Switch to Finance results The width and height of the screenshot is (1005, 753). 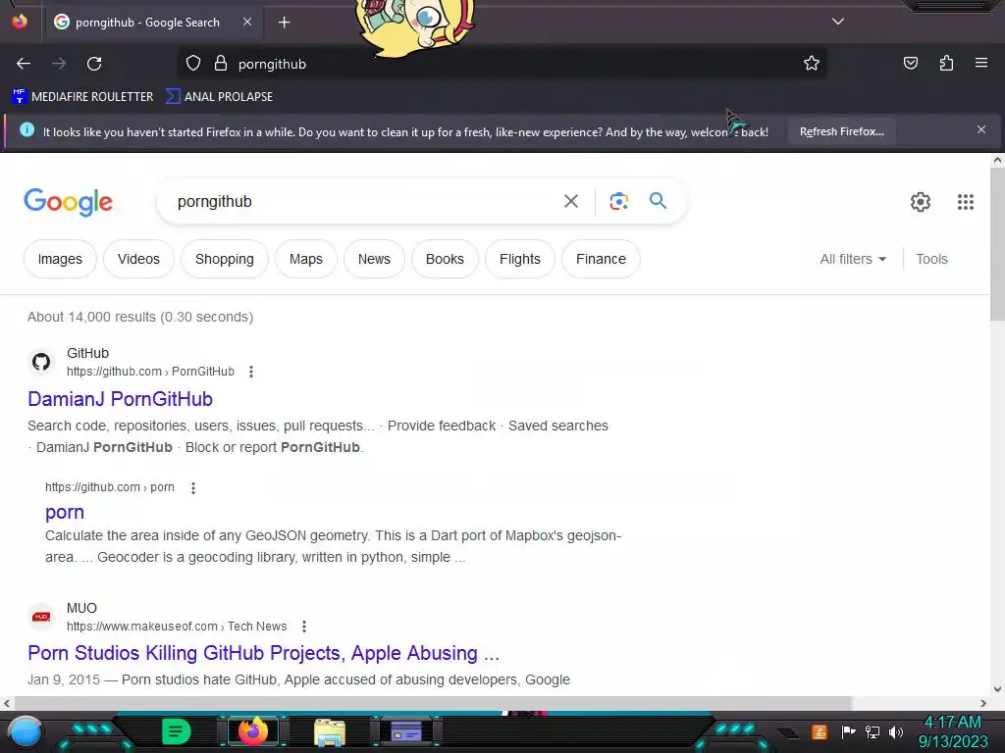click(601, 259)
